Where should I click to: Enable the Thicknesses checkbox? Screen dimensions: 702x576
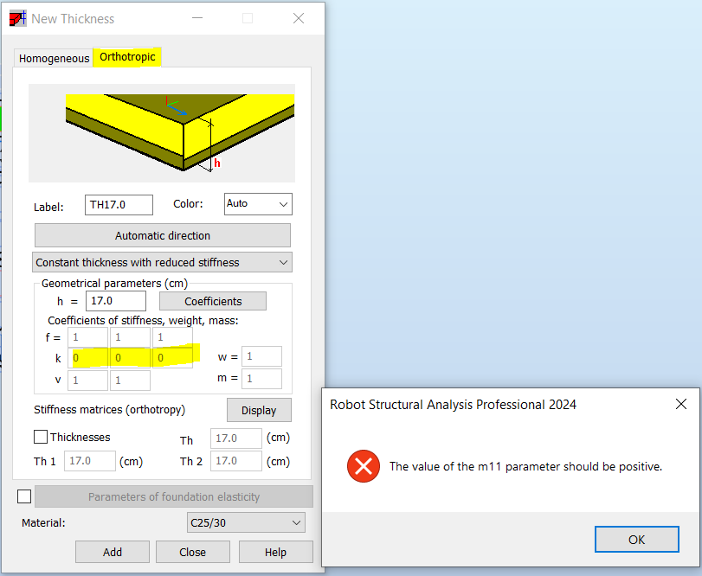coord(41,437)
